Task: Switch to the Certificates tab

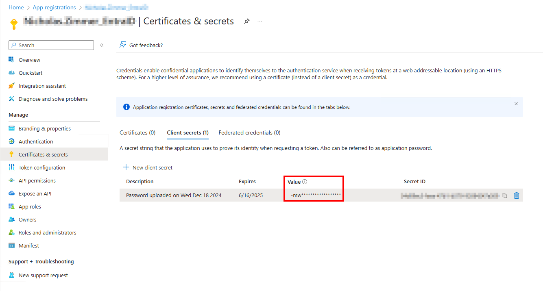Action: tap(137, 132)
